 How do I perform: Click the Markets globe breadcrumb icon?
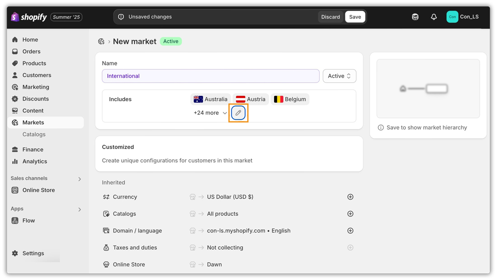coord(101,42)
